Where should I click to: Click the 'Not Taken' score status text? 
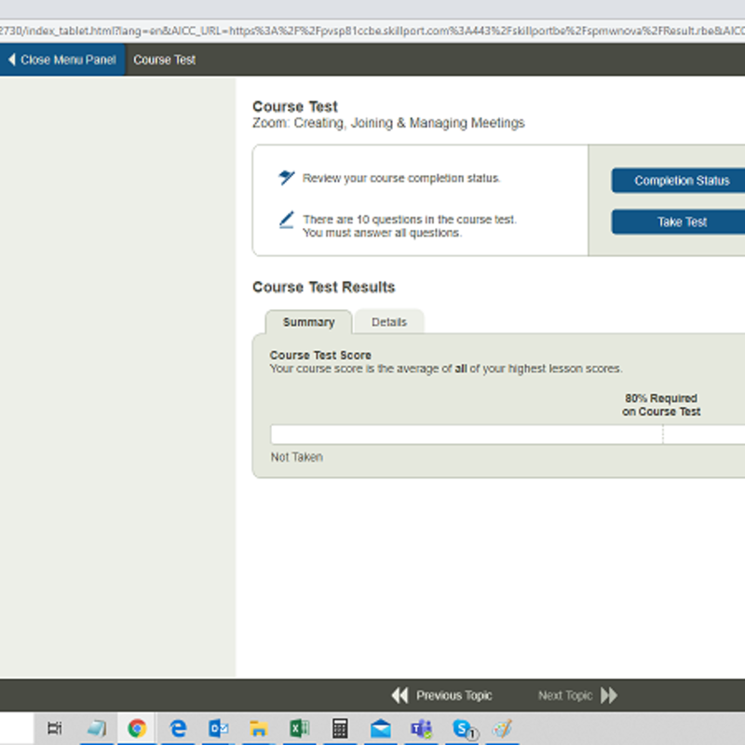pyautogui.click(x=297, y=457)
